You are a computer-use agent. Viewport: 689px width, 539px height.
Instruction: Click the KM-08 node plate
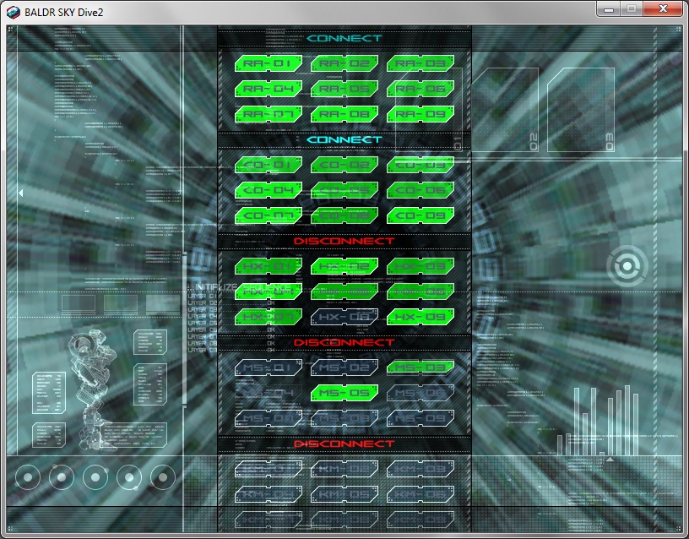344,520
